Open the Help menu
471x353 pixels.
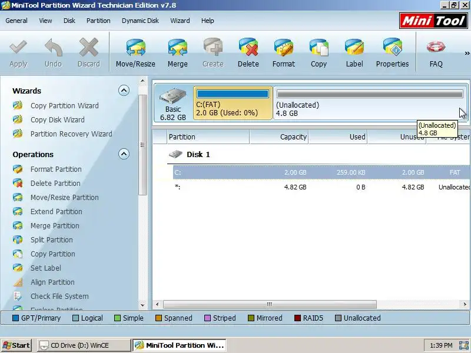pyautogui.click(x=208, y=21)
